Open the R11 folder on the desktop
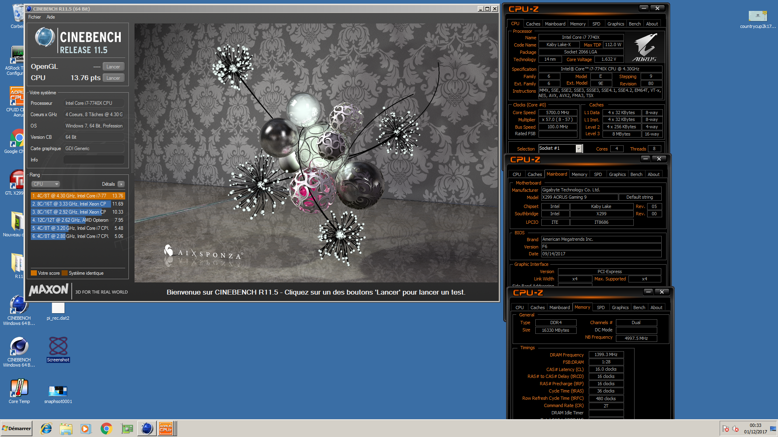The height and width of the screenshot is (437, 778). 17,264
